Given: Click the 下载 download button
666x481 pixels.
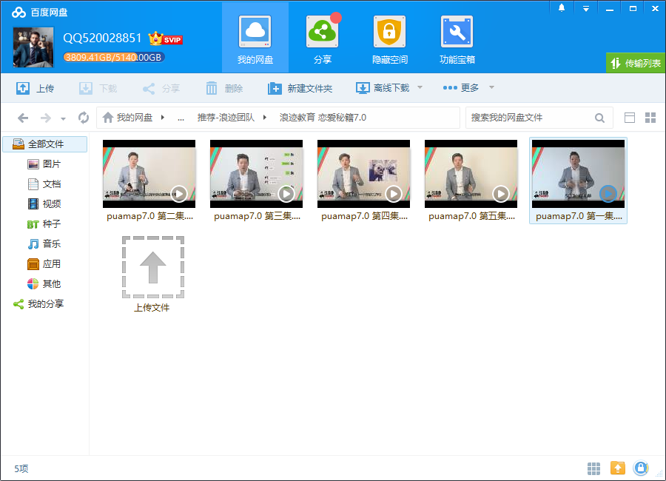Looking at the screenshot, I should point(98,88).
